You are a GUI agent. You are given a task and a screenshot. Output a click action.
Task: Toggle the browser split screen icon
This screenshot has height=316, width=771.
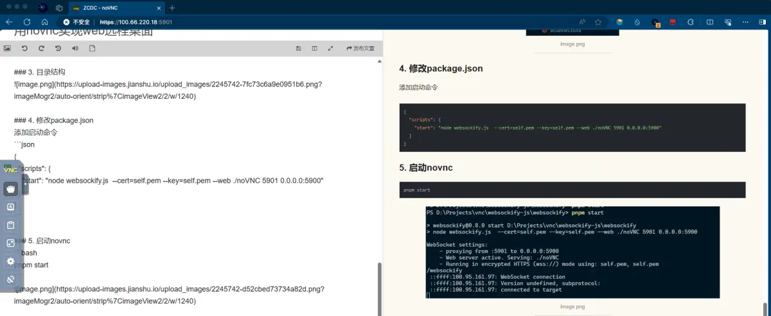pos(710,22)
